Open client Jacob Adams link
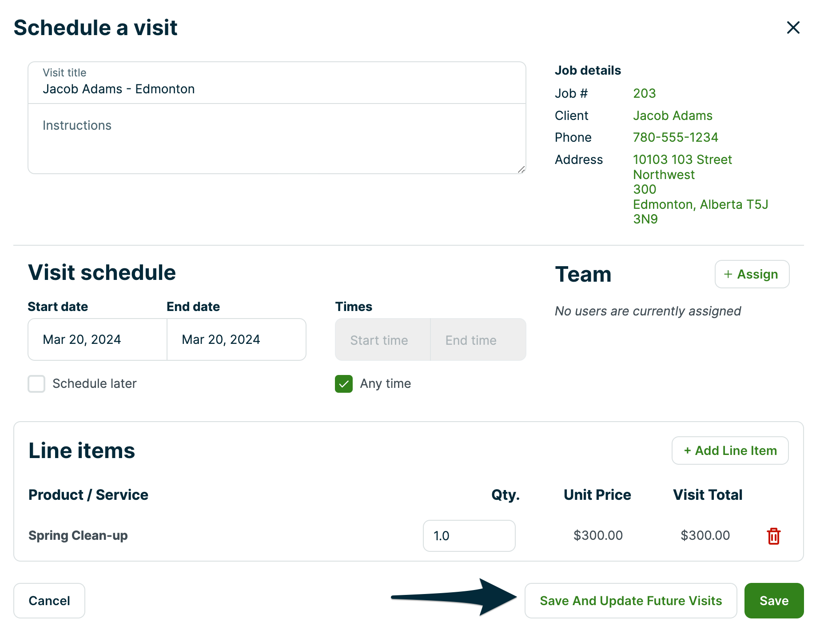The height and width of the screenshot is (638, 820). pos(672,116)
